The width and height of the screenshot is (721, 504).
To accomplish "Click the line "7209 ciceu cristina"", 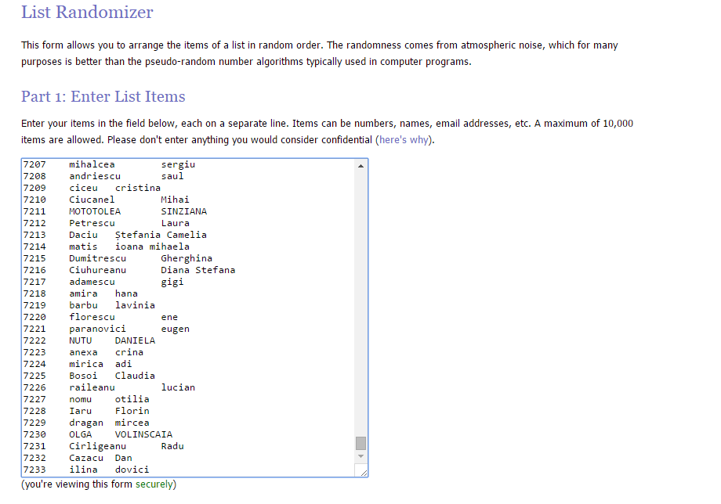I will [x=92, y=188].
